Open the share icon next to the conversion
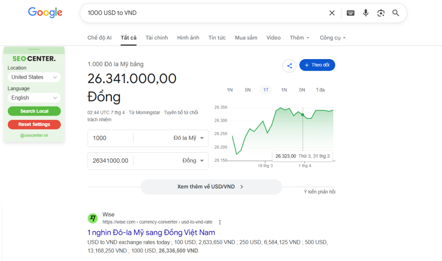The height and width of the screenshot is (261, 442). click(289, 65)
